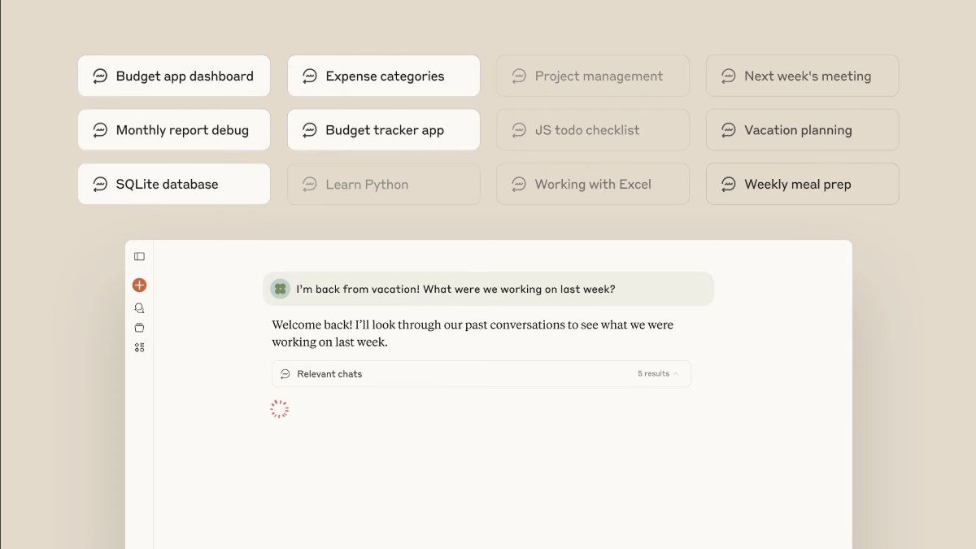Start a new chat with the orange plus icon
Screen dimensions: 976x549
click(139, 285)
